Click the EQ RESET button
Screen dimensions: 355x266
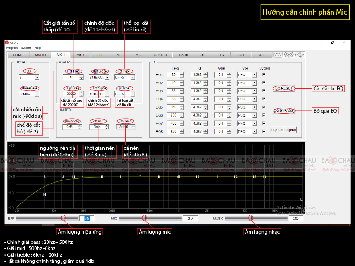[284, 88]
